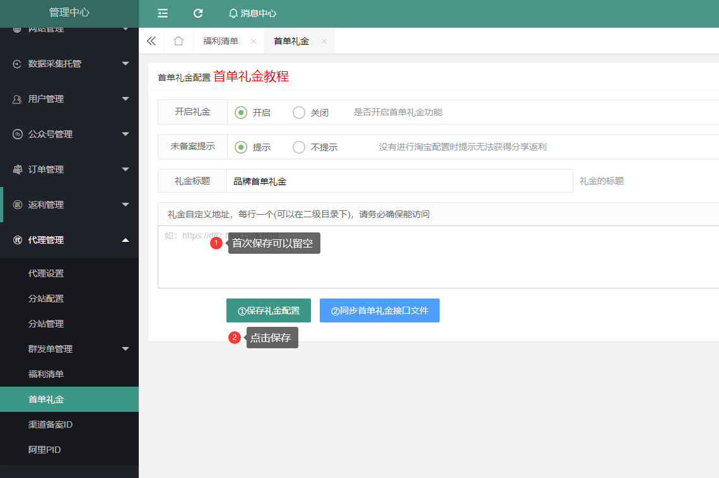Click the 首单礼金配置 heading text
719x478 pixels.
184,78
